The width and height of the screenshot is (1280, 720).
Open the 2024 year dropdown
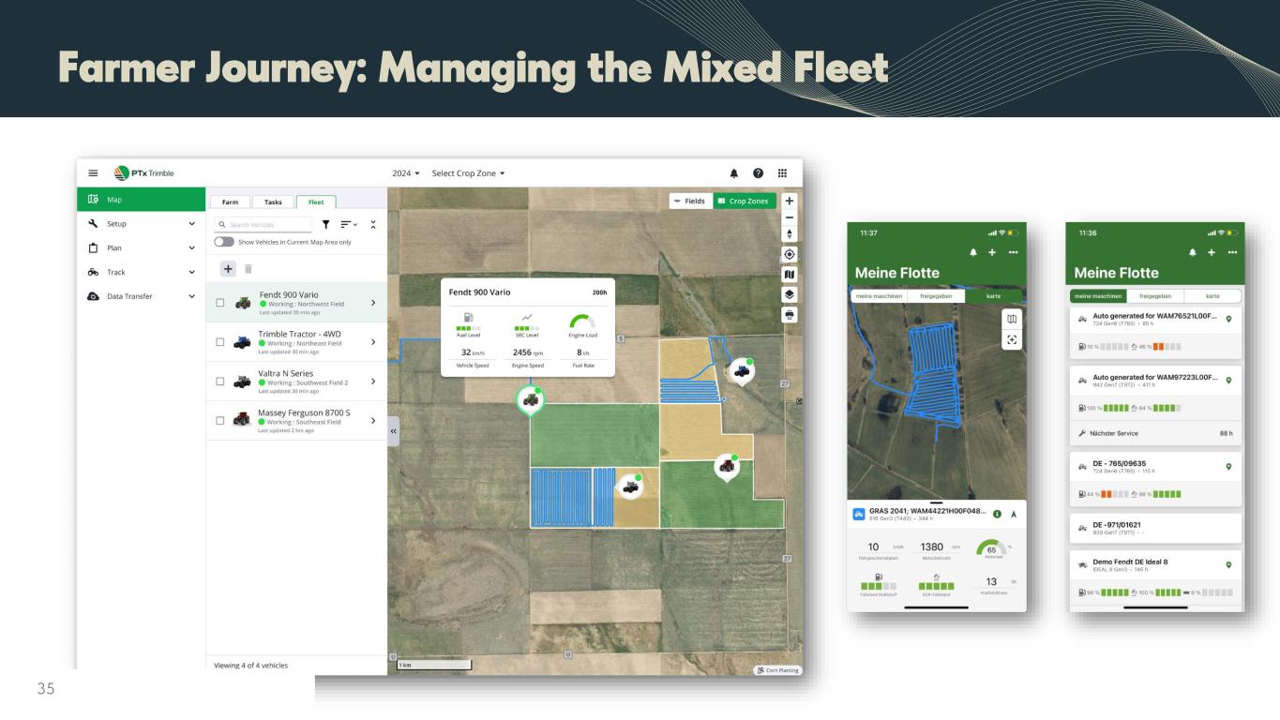click(407, 173)
